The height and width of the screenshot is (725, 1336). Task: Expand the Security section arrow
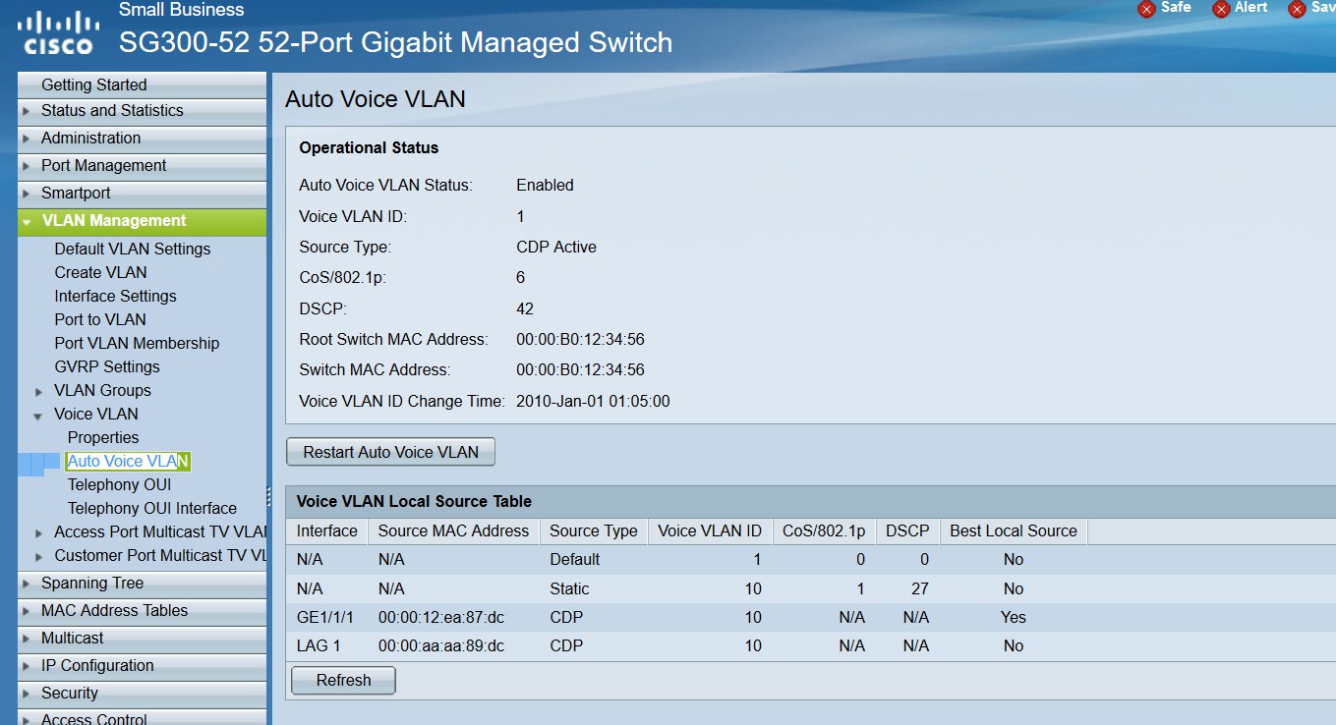click(27, 694)
